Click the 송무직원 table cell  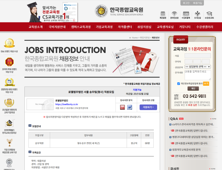click(x=39, y=143)
